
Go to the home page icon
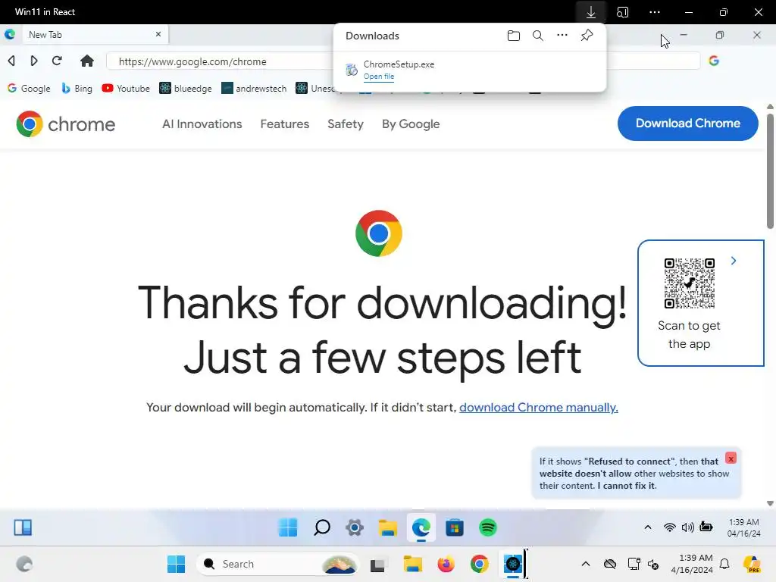pyautogui.click(x=87, y=61)
